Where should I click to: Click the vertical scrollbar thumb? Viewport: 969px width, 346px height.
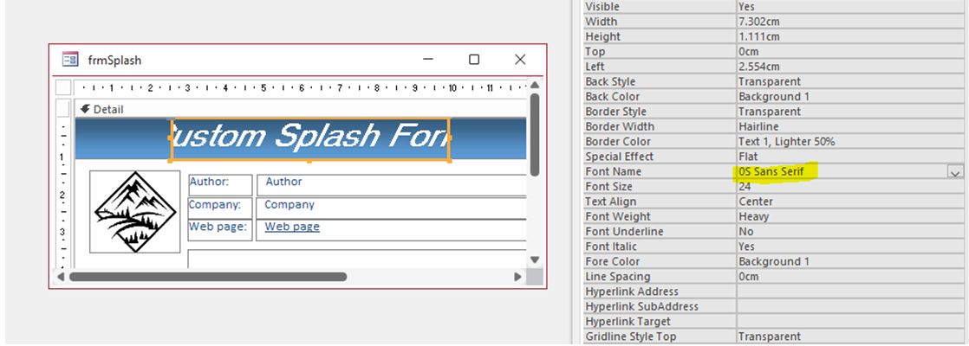pos(535,134)
